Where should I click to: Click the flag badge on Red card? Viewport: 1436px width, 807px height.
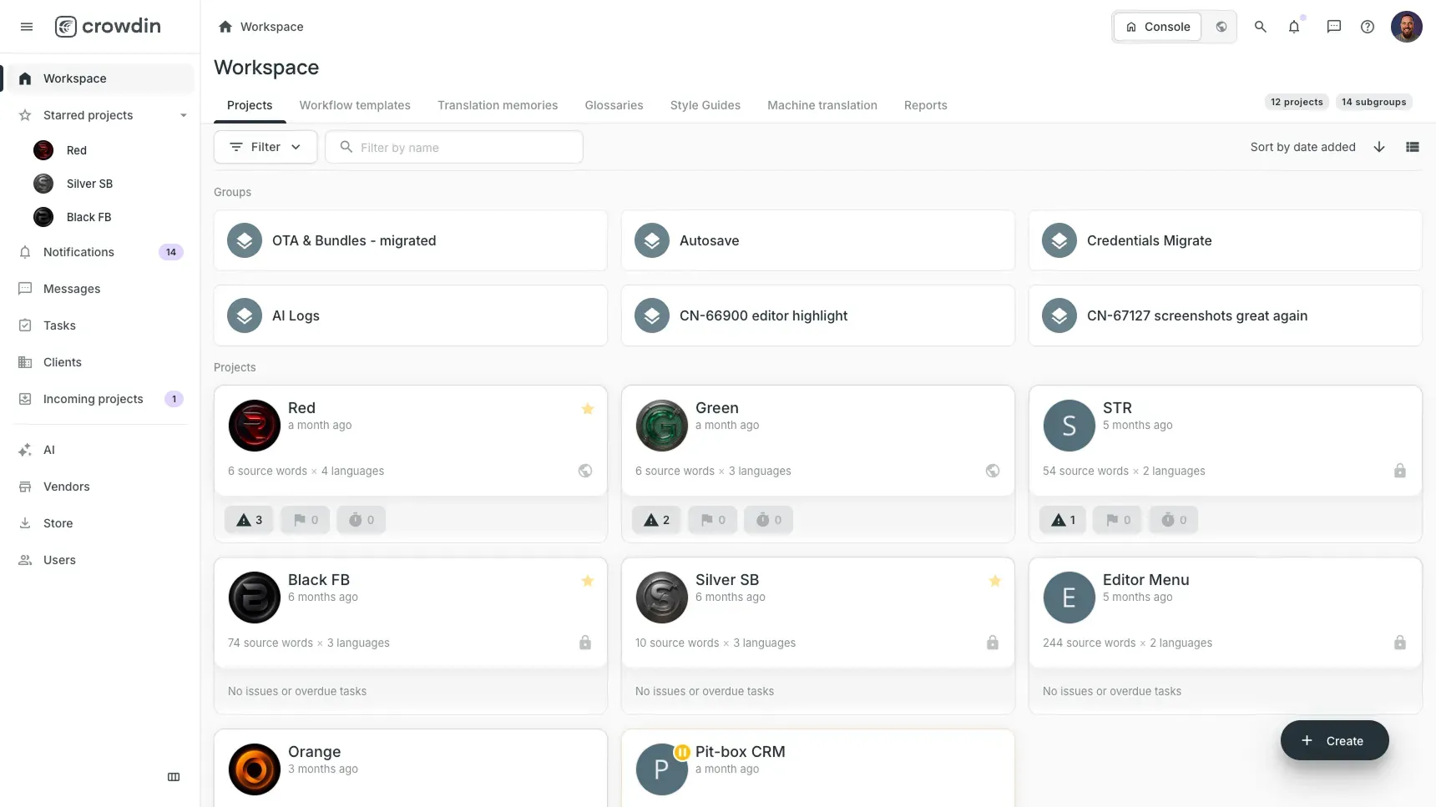[305, 520]
